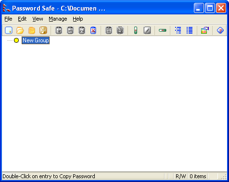The width and height of the screenshot is (229, 182).
Task: Click the Open database folder icon
Action: 20,30
